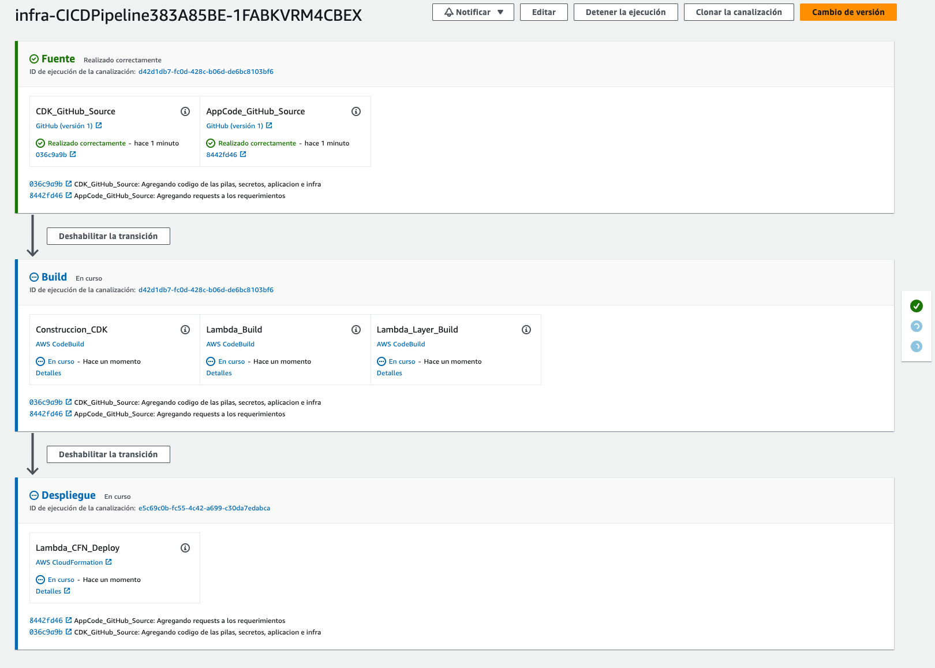The height and width of the screenshot is (668, 935).
Task: Click the Despliegue in-progress icon in stage navigator
Action: pyautogui.click(x=917, y=347)
